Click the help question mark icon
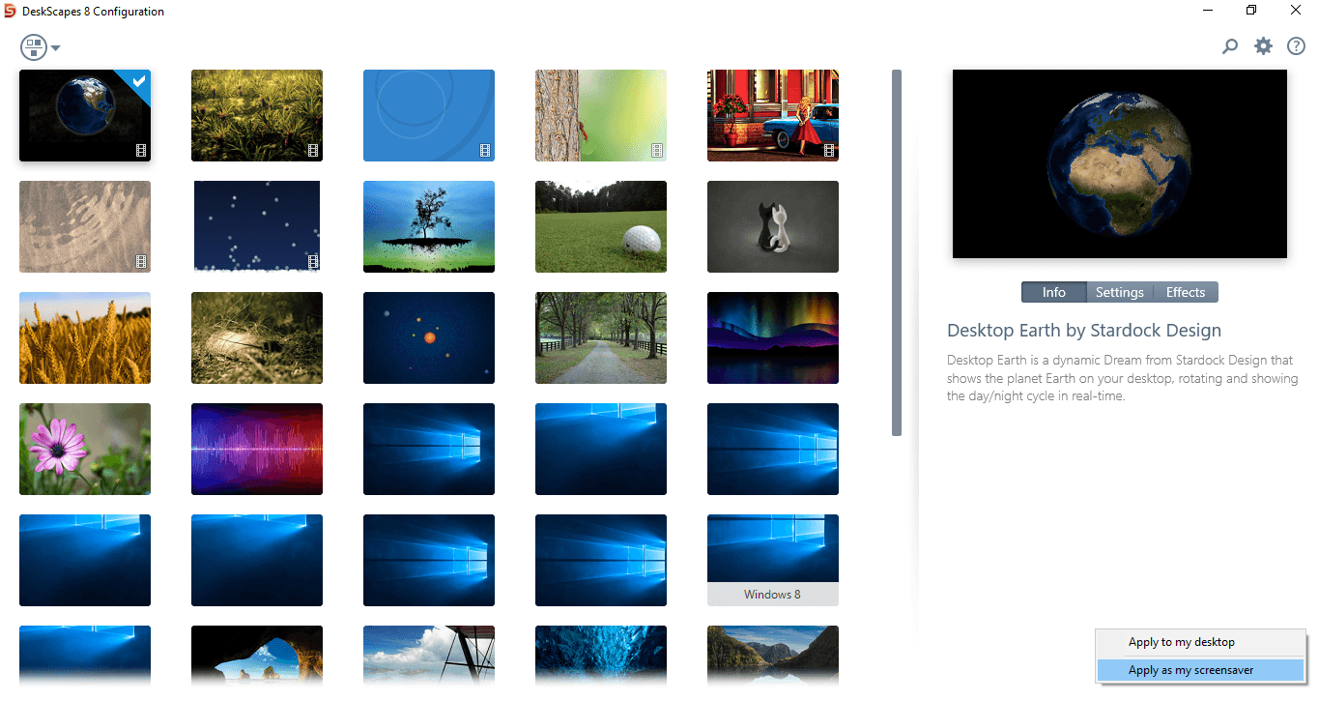1319x701 pixels. click(x=1296, y=45)
